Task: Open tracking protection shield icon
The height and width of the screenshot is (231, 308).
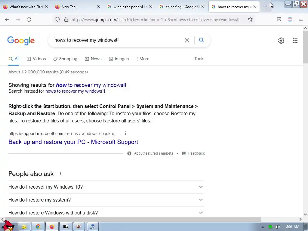Action: pos(57,19)
